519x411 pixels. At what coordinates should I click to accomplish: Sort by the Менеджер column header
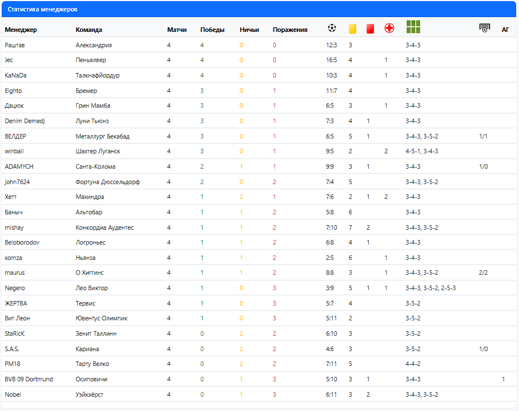click(21, 30)
